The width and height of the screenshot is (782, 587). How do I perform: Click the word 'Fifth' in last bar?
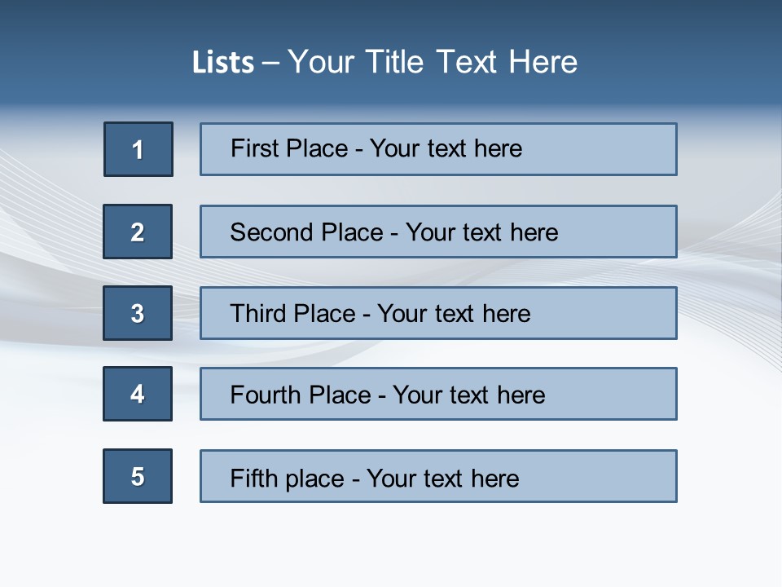[x=254, y=478]
